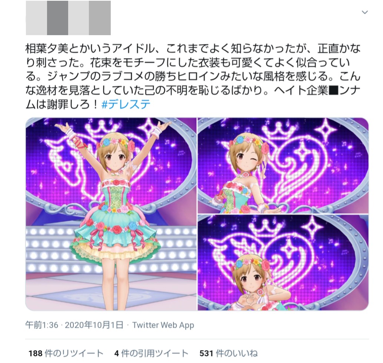Click the 531 likes count number
The height and width of the screenshot is (363, 383).
[206, 353]
